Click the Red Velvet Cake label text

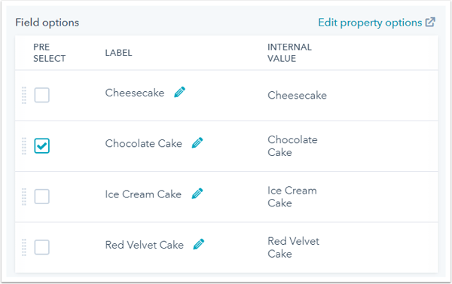(x=145, y=245)
